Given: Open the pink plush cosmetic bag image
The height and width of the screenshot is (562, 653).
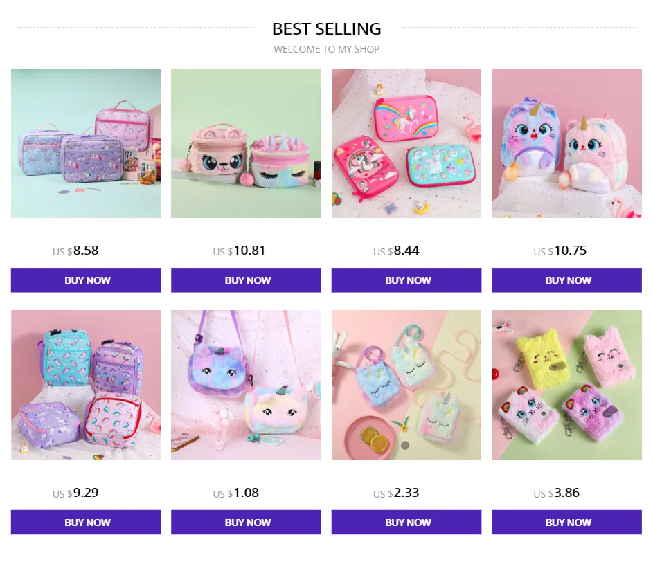Looking at the screenshot, I should pyautogui.click(x=246, y=143).
